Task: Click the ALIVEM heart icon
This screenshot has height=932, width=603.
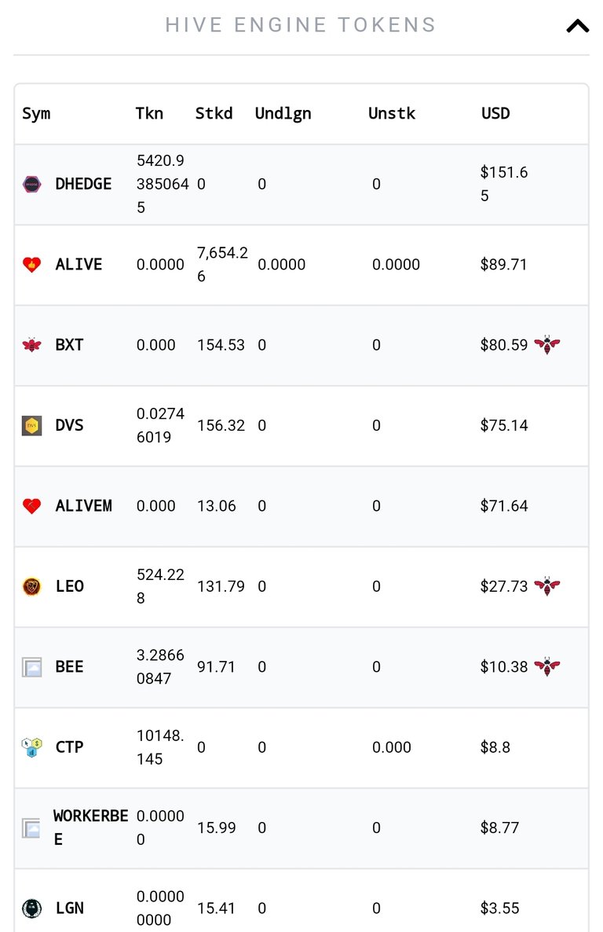Action: click(32, 506)
